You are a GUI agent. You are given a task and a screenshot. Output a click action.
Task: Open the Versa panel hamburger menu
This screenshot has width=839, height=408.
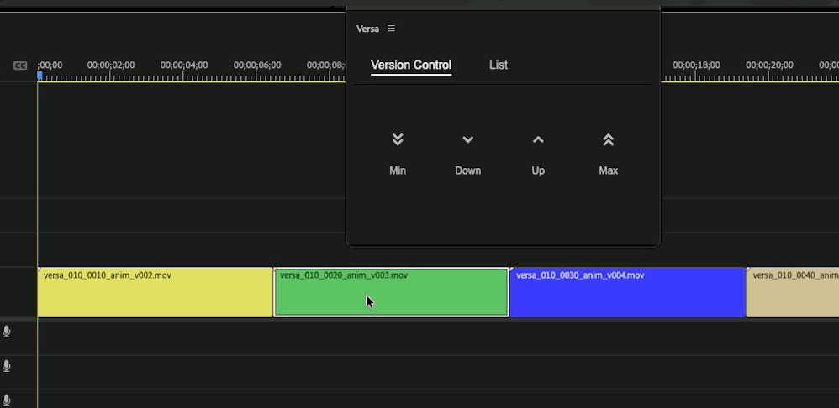[391, 29]
